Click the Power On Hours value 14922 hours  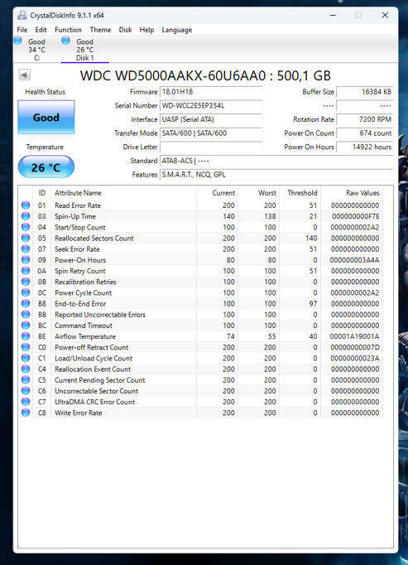click(364, 147)
